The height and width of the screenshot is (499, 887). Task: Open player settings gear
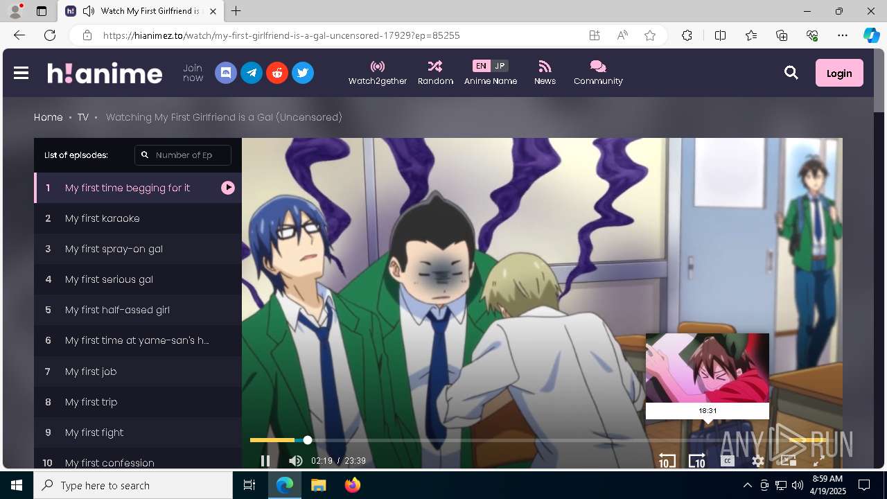[x=758, y=461]
